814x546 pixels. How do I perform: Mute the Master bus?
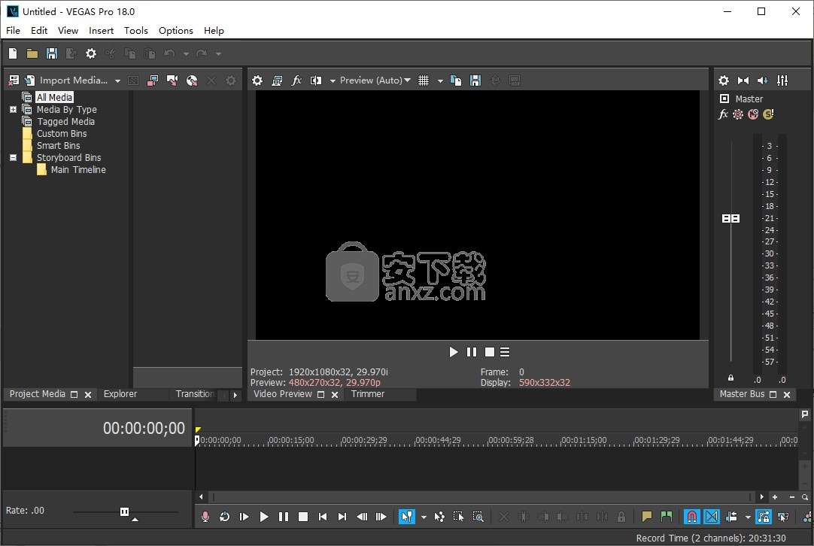(753, 114)
